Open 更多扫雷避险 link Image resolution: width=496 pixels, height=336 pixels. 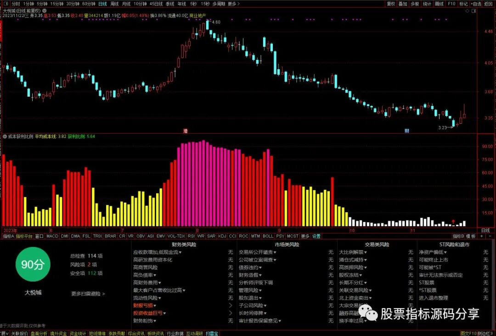88,294
